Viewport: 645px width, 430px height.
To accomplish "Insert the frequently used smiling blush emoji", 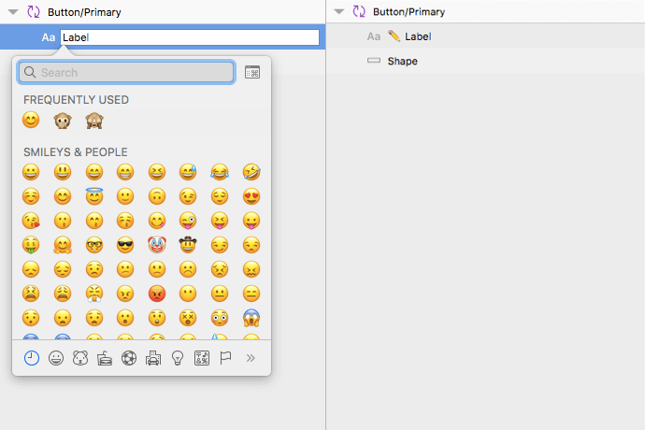I will coord(31,121).
